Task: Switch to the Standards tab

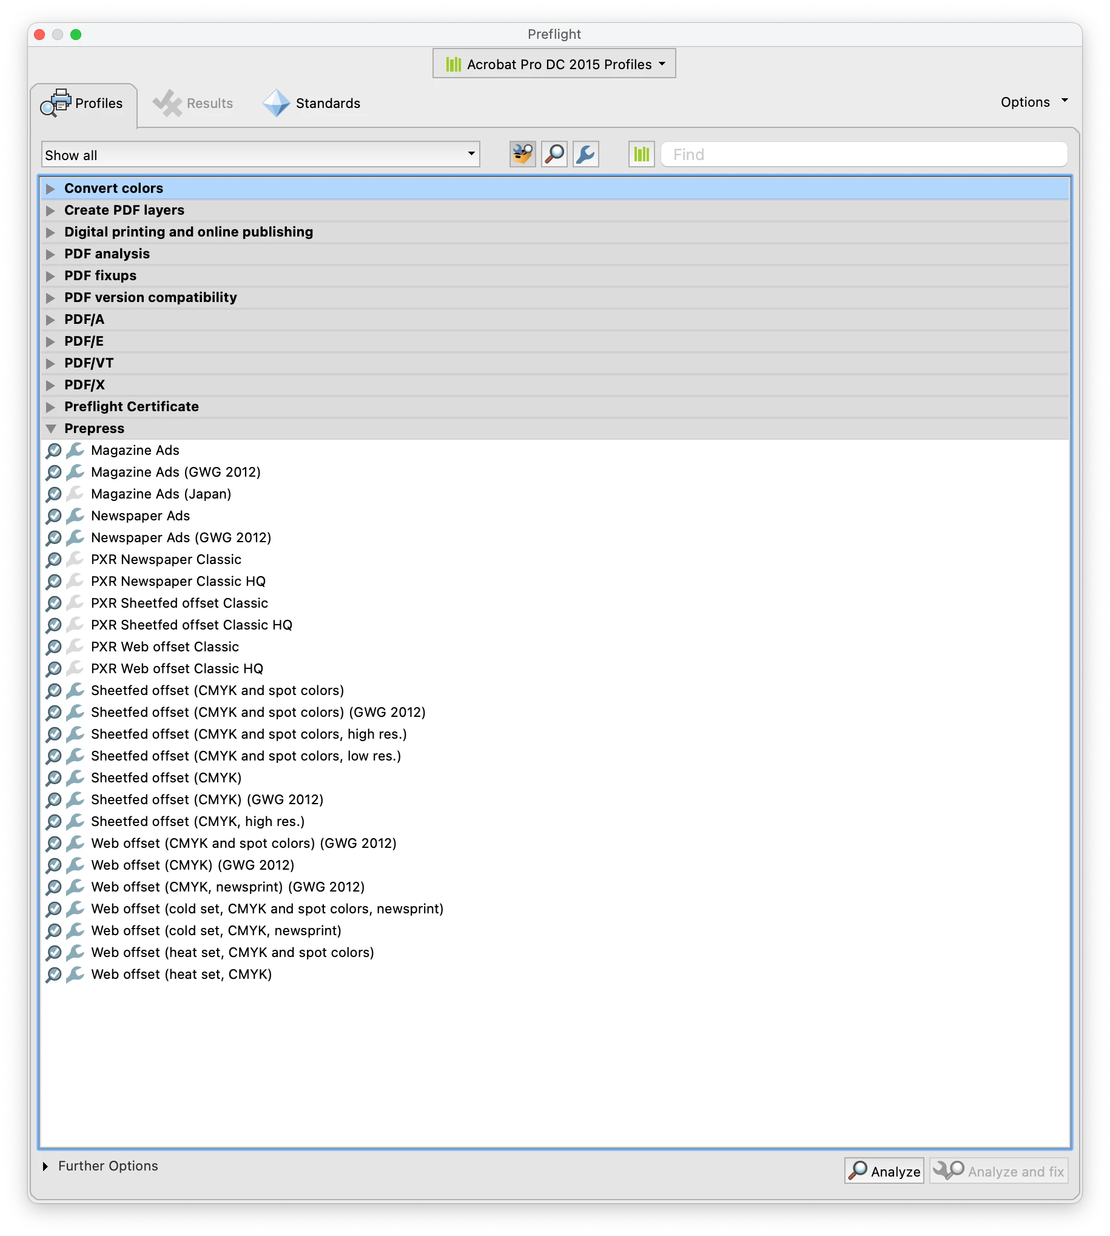Action: (312, 103)
